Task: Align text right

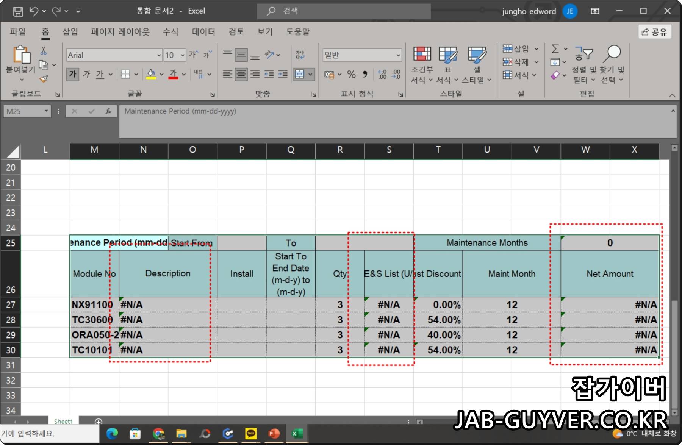Action: (255, 74)
